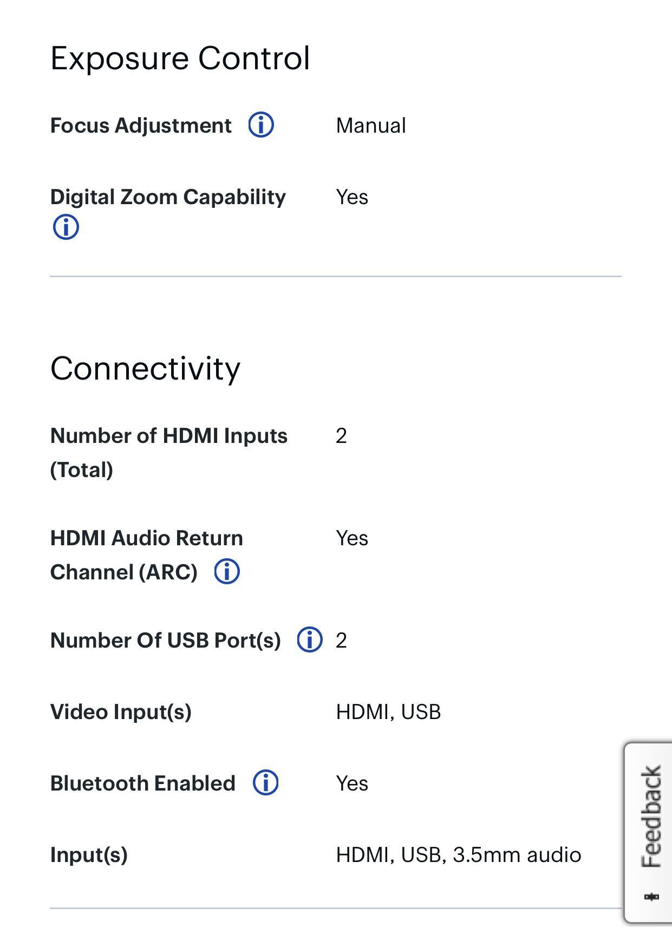Click the Bluetooth Enabled label text
Viewport: 672px width, 927px height.
tap(142, 784)
